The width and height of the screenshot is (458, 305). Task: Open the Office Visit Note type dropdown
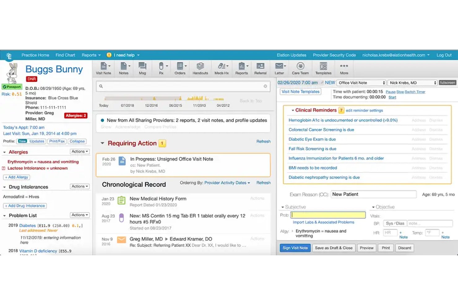(361, 83)
